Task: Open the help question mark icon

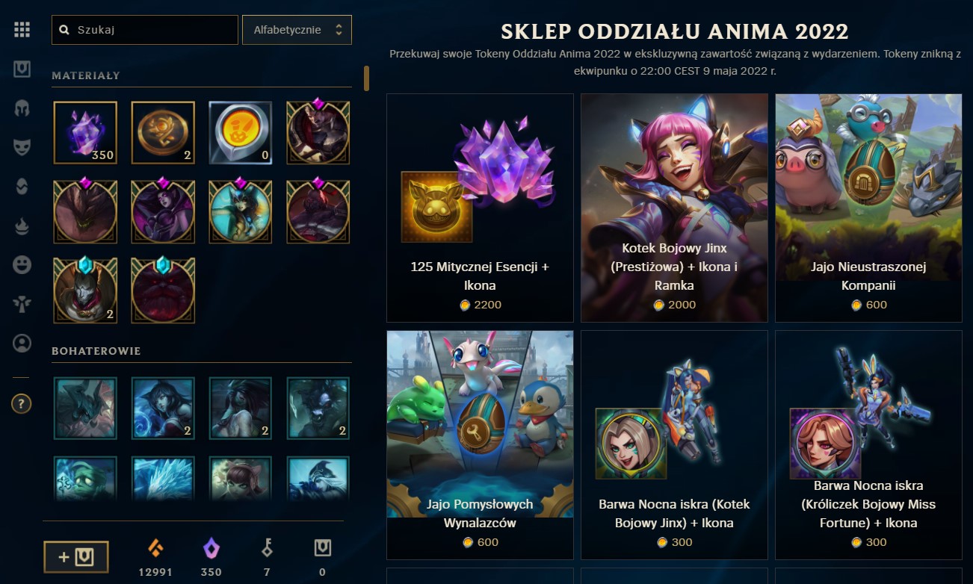Action: tap(22, 404)
